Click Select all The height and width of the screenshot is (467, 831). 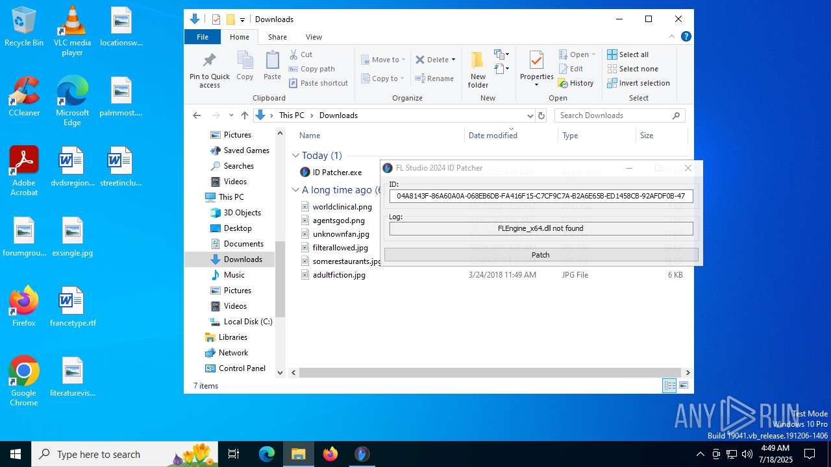(628, 54)
